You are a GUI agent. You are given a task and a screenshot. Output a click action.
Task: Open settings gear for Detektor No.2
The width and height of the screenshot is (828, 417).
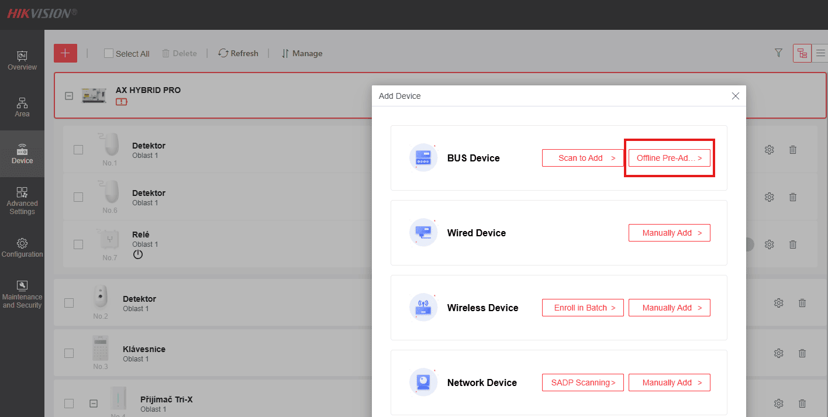779,303
